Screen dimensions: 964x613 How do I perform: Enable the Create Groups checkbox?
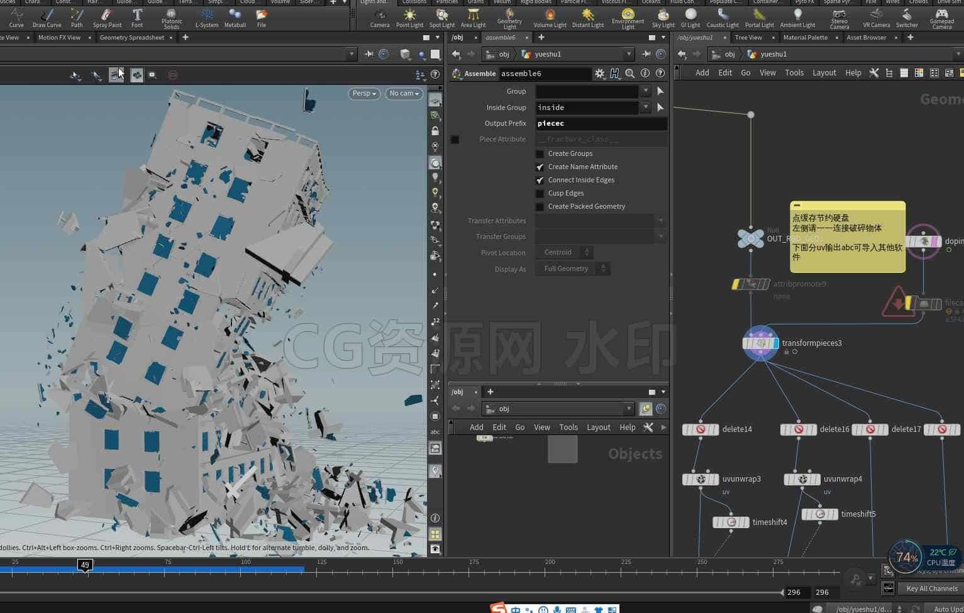(x=540, y=154)
